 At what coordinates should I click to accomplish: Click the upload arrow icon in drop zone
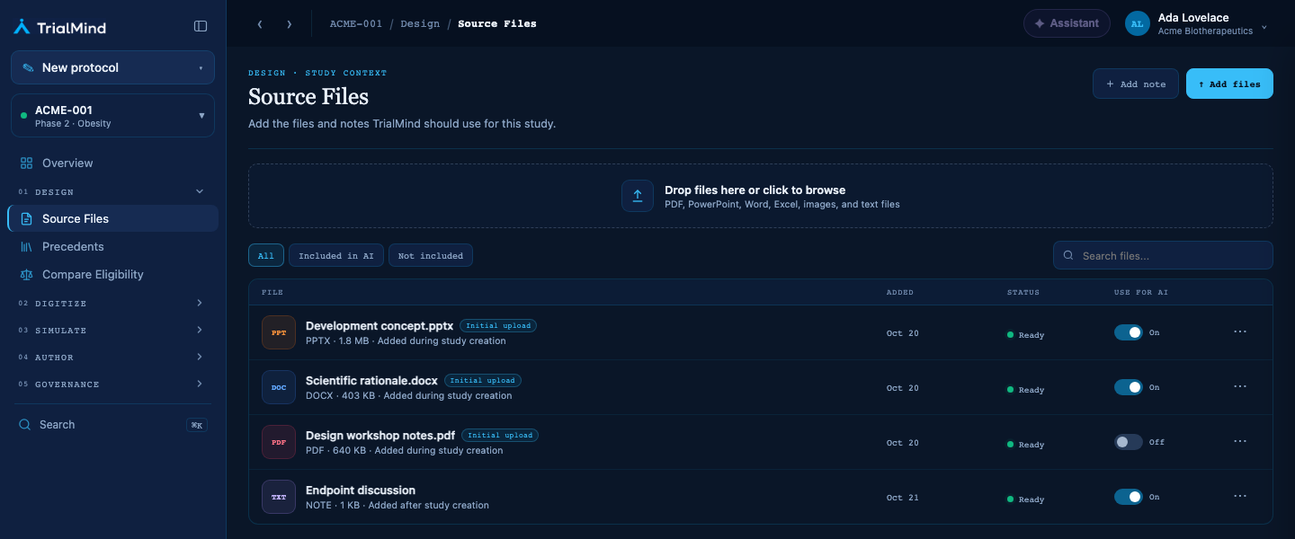(638, 196)
